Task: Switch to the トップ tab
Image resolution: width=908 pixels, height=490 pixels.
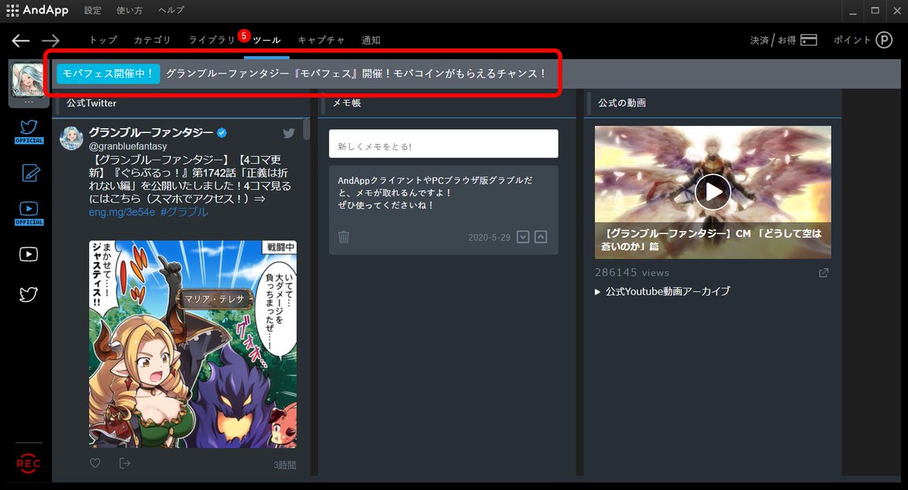Action: click(x=104, y=41)
